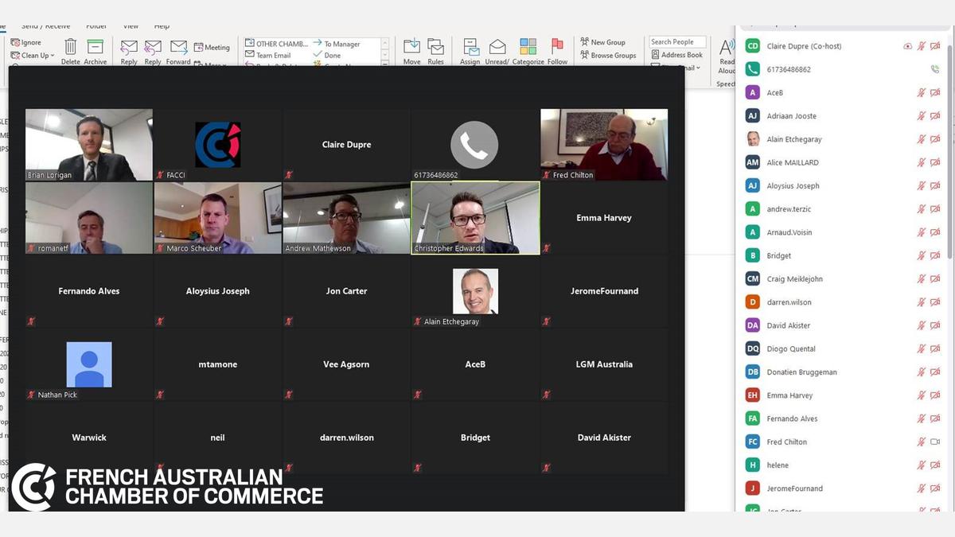The height and width of the screenshot is (537, 955).
Task: Click the Delete icon in Outlook ribbon
Action: click(71, 48)
